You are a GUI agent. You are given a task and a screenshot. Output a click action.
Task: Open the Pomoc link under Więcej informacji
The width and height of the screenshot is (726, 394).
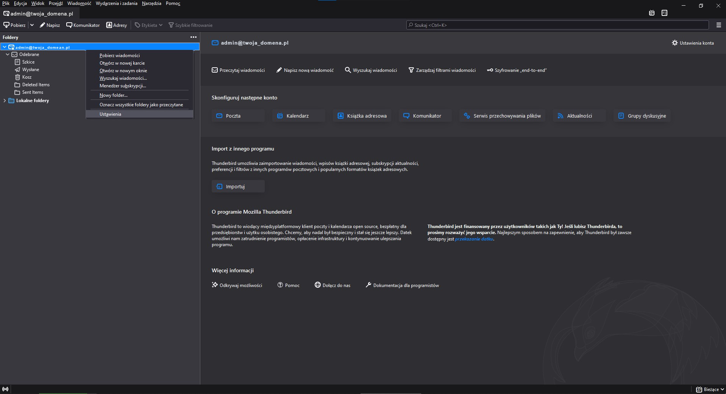[x=289, y=285]
